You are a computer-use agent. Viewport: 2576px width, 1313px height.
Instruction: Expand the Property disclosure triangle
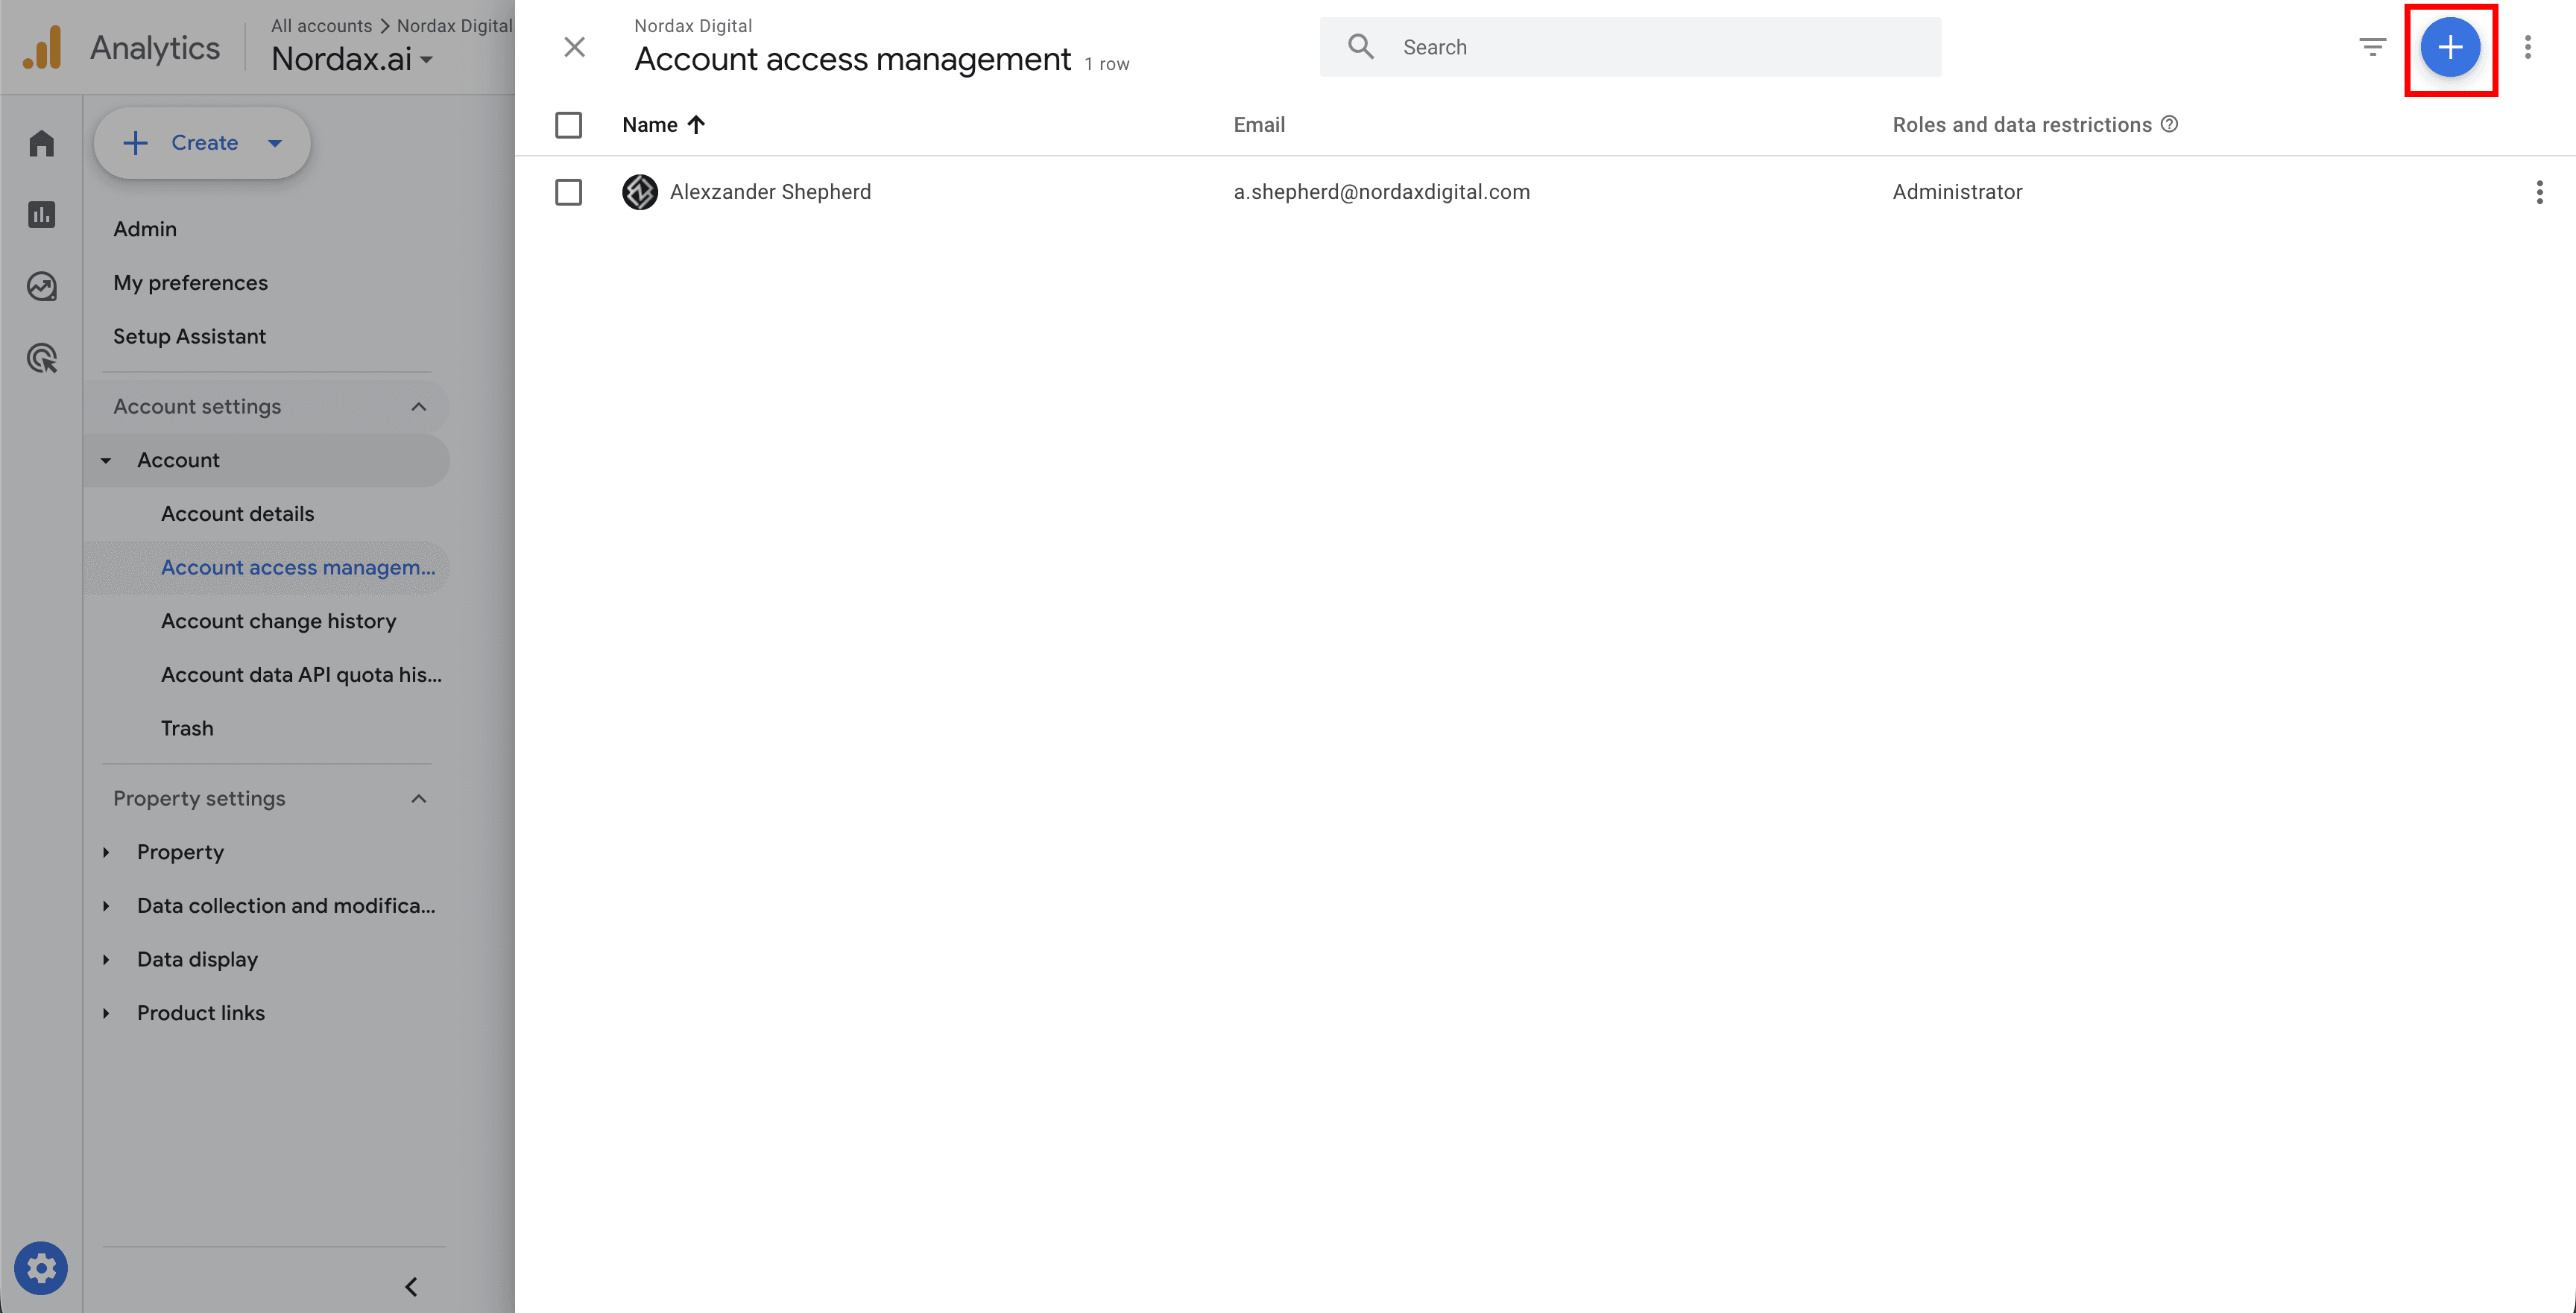(x=106, y=852)
